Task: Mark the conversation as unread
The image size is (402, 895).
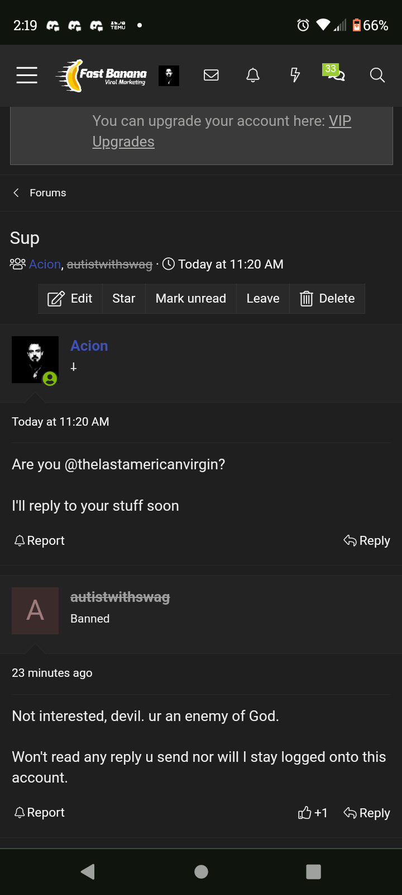Action: [190, 298]
